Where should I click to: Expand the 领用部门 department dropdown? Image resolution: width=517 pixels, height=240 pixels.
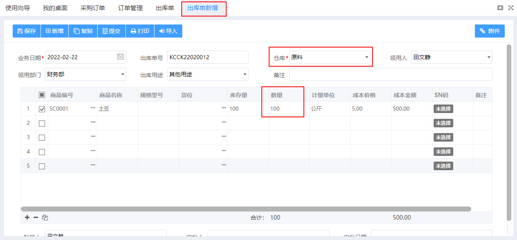[122, 74]
